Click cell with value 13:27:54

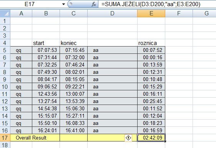(46, 101)
